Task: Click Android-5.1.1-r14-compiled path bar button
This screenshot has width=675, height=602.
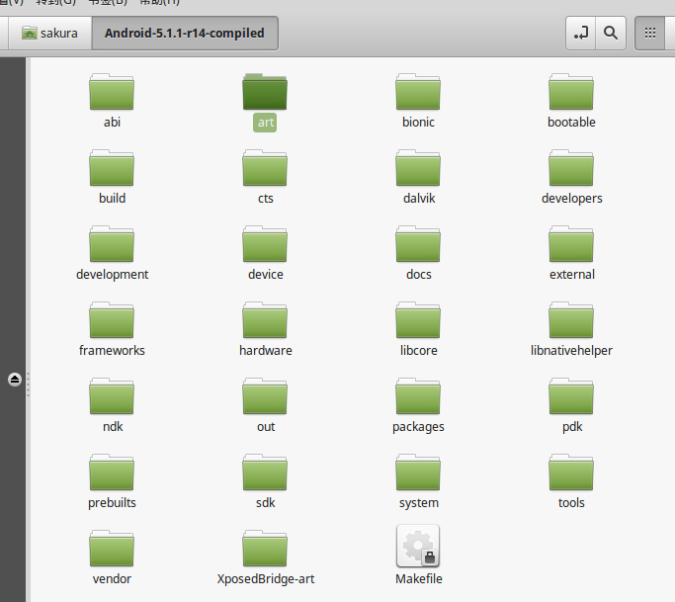Action: tap(185, 34)
